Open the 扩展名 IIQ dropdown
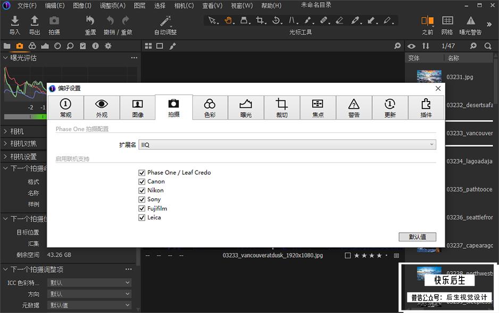The height and width of the screenshot is (313, 499). pyautogui.click(x=287, y=145)
